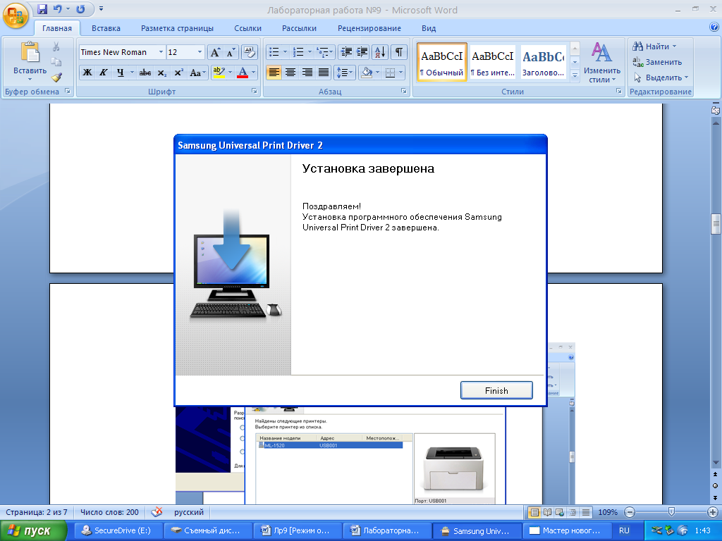This screenshot has height=541, width=722.
Task: Switch to Вставка tab
Action: (106, 28)
